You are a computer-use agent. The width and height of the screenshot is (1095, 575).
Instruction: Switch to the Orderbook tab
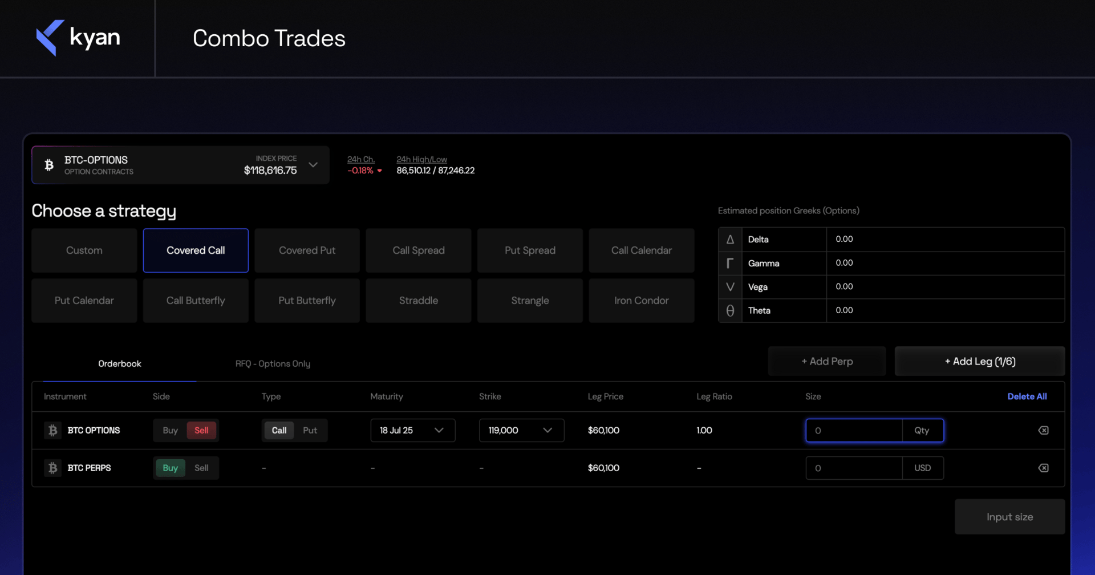(120, 363)
